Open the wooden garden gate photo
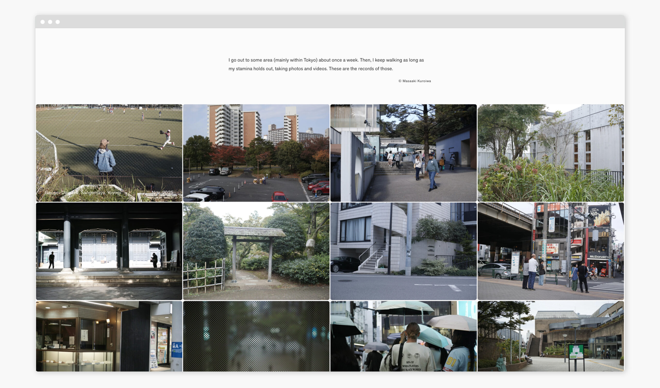This screenshot has height=388, width=660. (x=256, y=251)
